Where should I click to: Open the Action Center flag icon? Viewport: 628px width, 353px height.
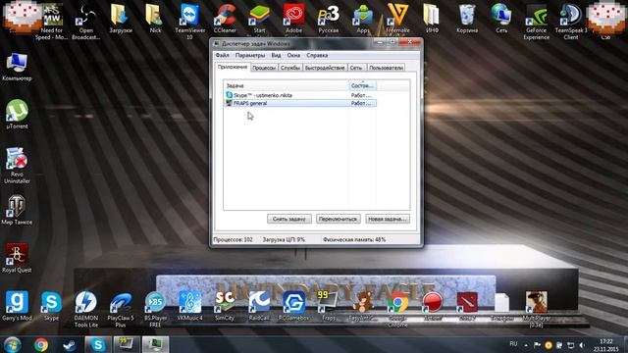pos(537,345)
